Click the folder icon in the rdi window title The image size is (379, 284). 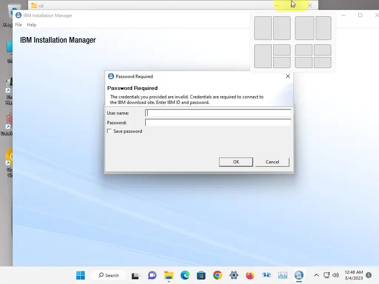[34, 5]
